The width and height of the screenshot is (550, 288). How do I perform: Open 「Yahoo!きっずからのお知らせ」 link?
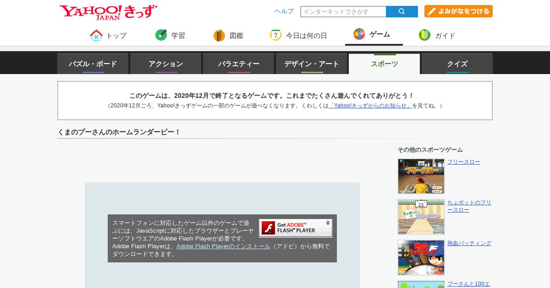370,106
